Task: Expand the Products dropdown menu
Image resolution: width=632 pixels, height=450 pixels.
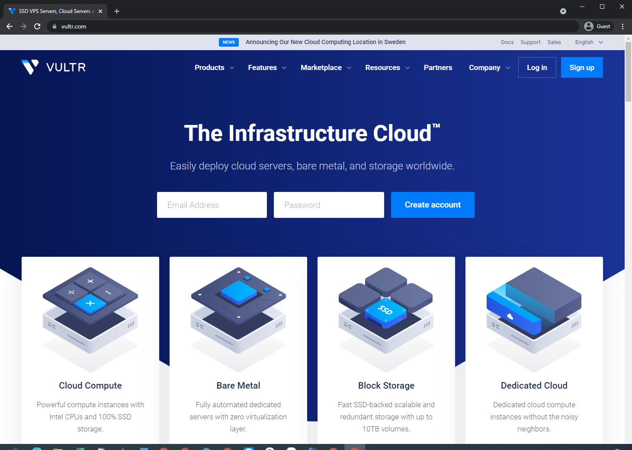Action: tap(214, 67)
